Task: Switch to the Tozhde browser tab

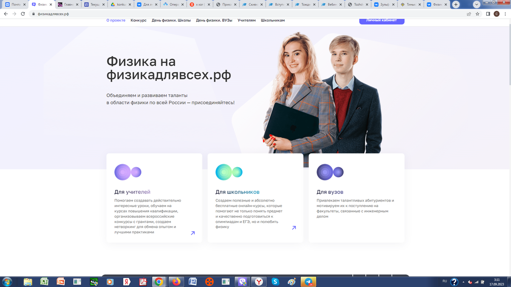Action: click(358, 5)
